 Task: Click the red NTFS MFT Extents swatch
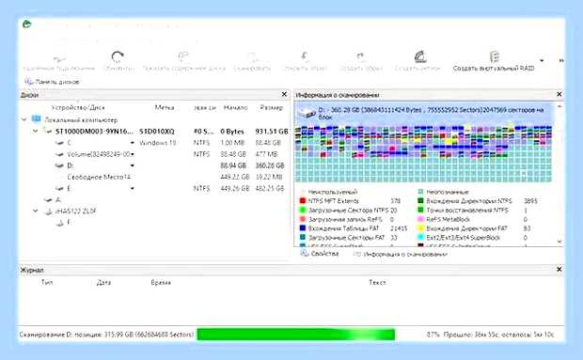click(x=302, y=201)
